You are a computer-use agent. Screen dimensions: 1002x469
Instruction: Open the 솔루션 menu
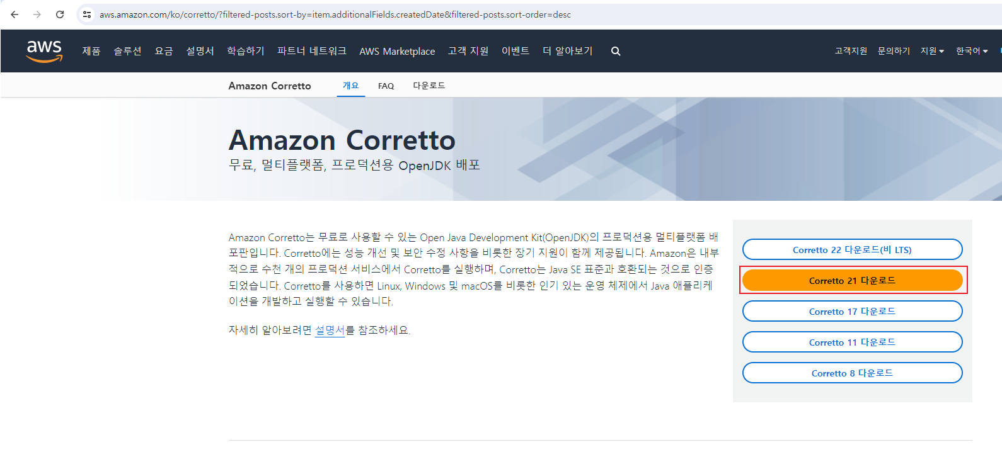click(x=127, y=51)
